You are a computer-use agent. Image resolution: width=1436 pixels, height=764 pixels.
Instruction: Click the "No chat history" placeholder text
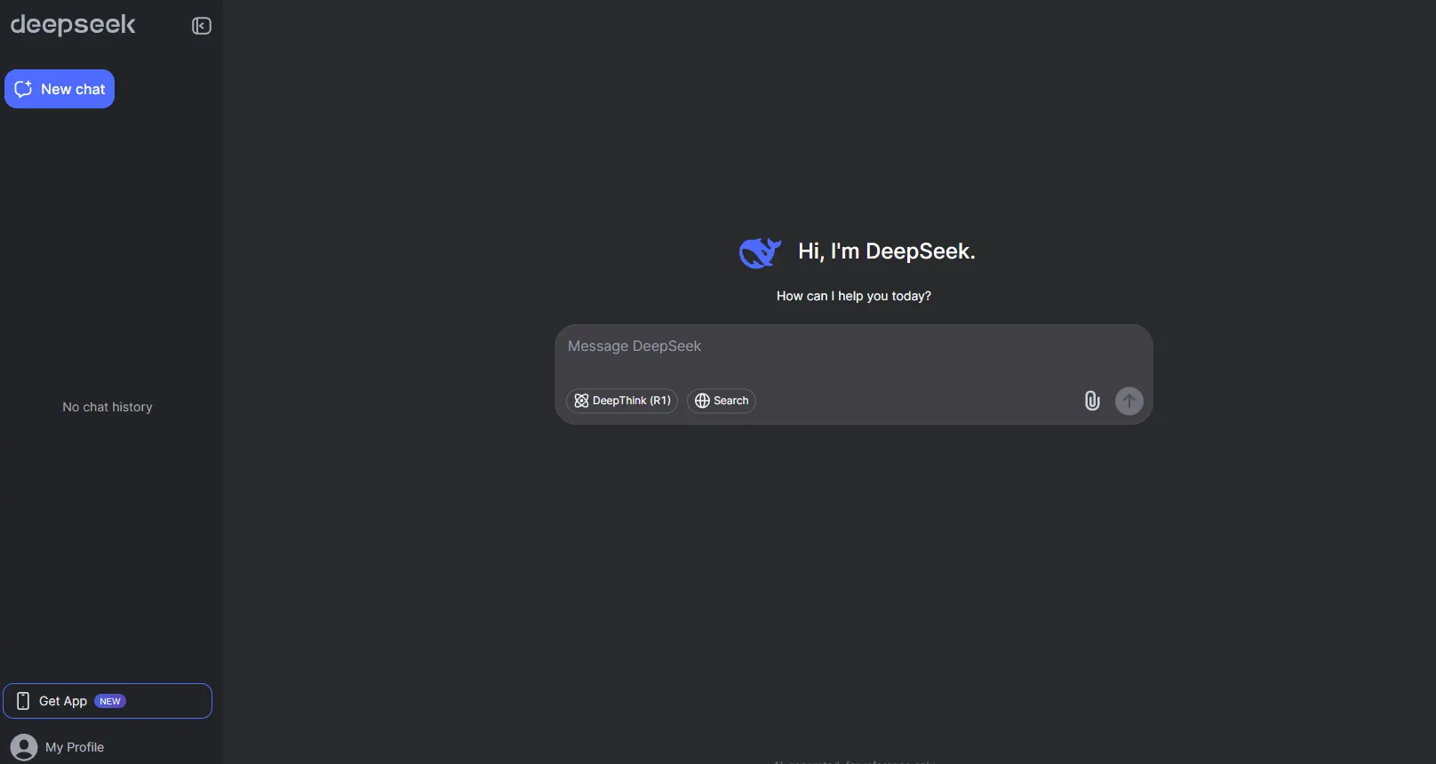pyautogui.click(x=108, y=407)
